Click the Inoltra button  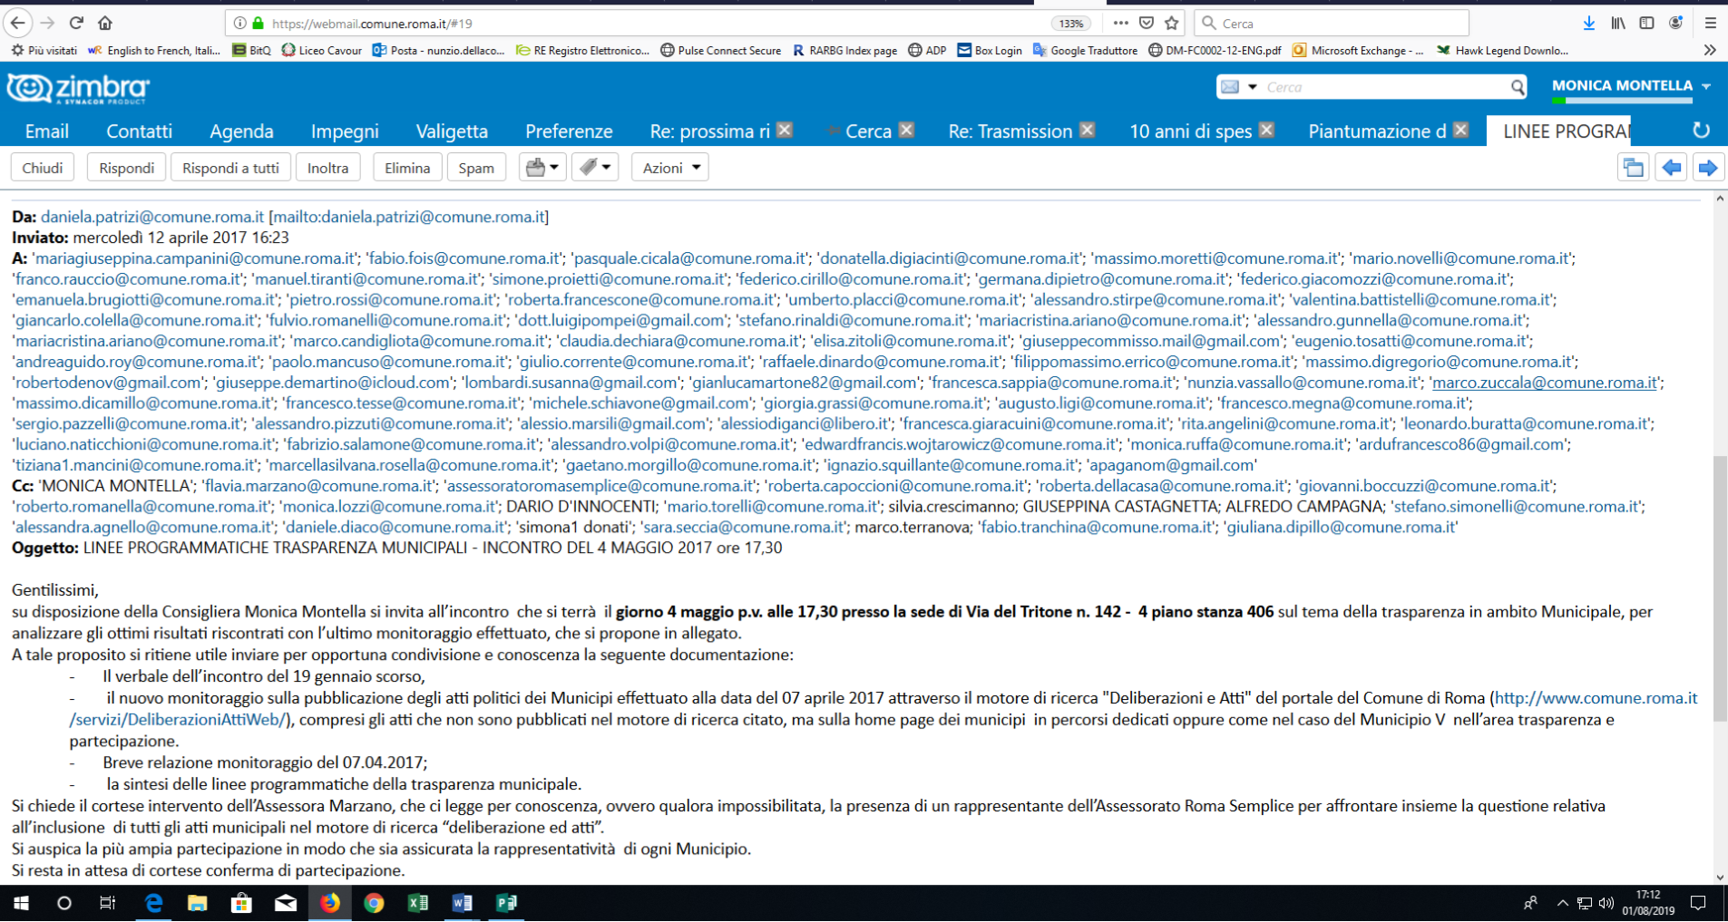click(x=327, y=168)
